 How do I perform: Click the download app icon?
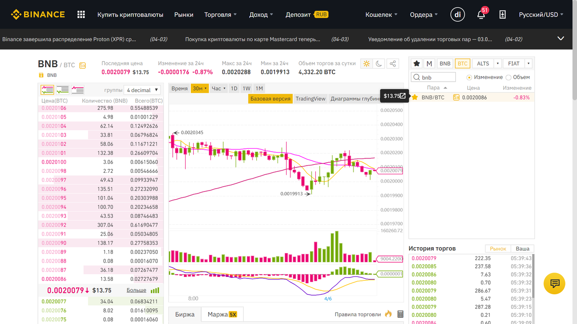[x=502, y=14]
